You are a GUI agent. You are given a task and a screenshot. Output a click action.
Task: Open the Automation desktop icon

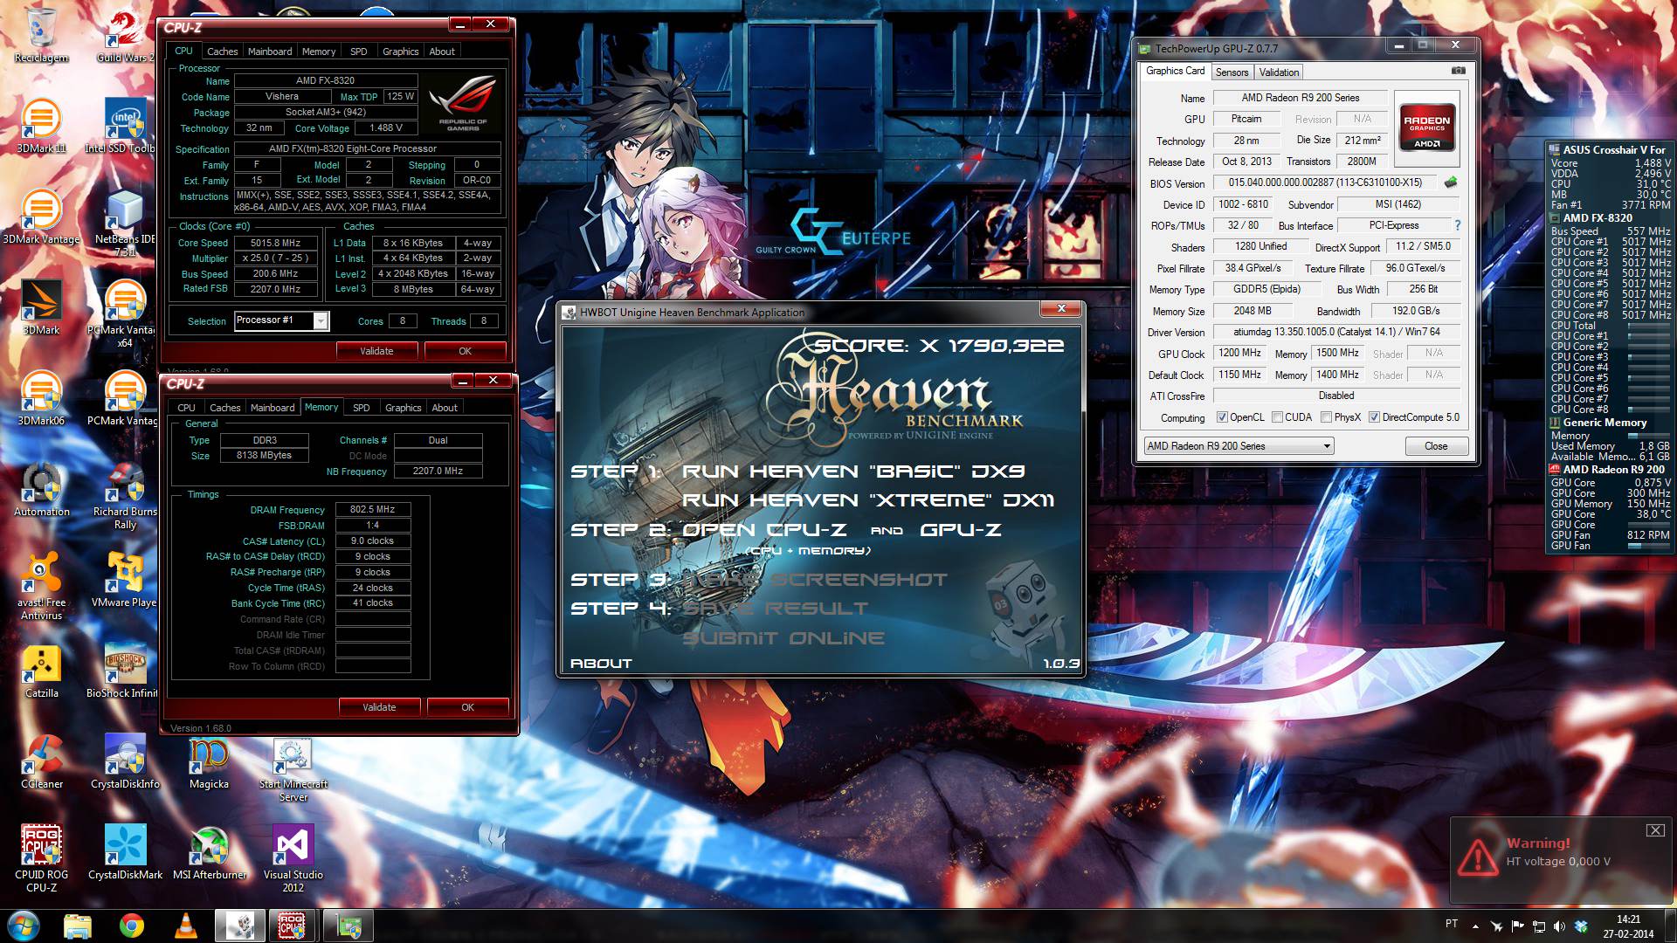[x=41, y=489]
